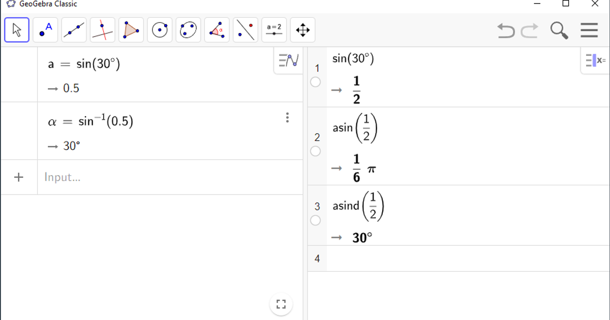Select the Slider tool labeled a=2
The height and width of the screenshot is (320, 610).
(274, 30)
